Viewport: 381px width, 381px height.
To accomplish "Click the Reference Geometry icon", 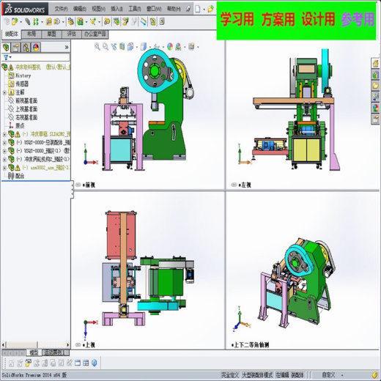I will pos(93,22).
